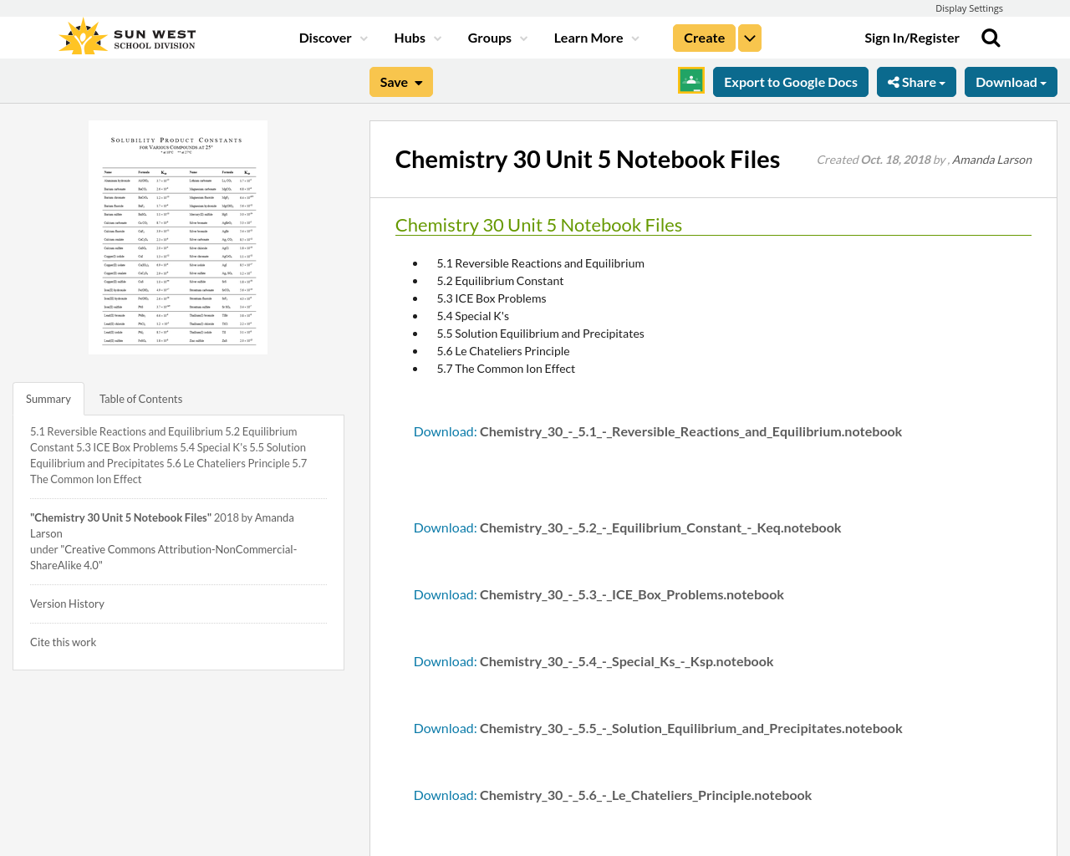Open the search magnifier icon
Image resolution: width=1070 pixels, height=856 pixels.
point(991,38)
